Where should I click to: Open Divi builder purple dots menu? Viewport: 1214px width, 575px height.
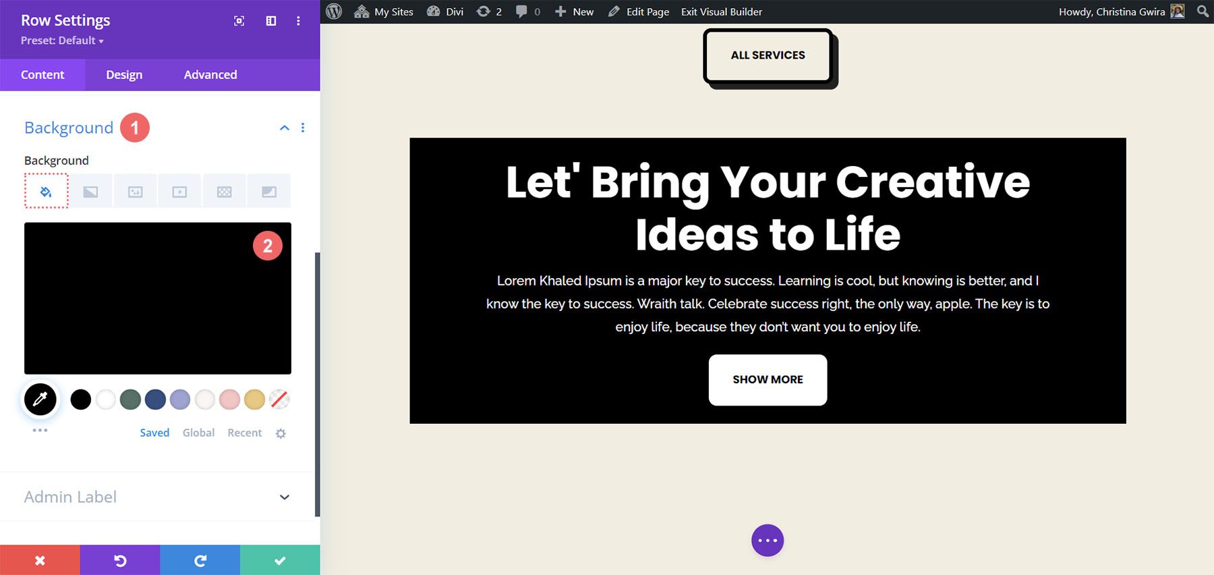[x=768, y=541]
